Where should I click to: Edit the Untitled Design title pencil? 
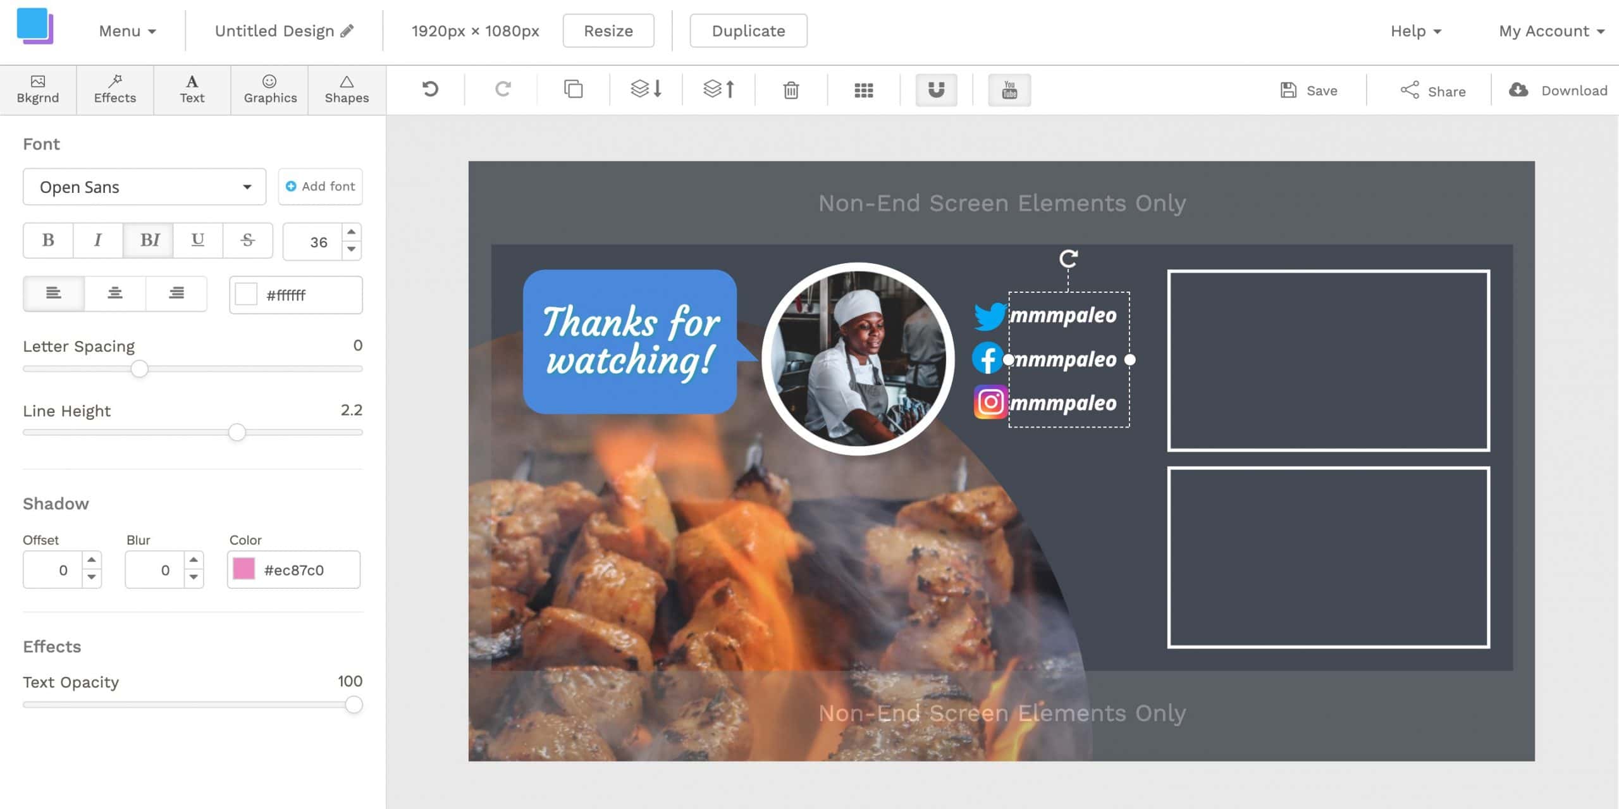(x=347, y=31)
